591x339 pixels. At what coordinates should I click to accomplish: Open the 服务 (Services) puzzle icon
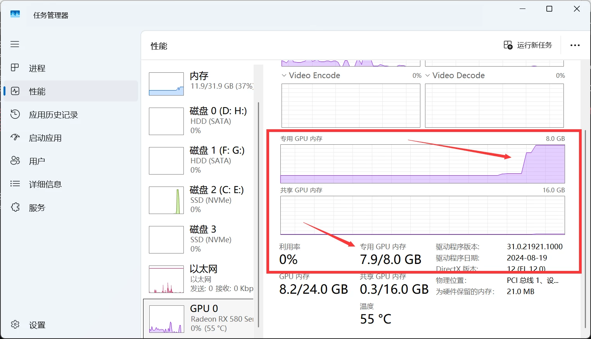pyautogui.click(x=15, y=207)
